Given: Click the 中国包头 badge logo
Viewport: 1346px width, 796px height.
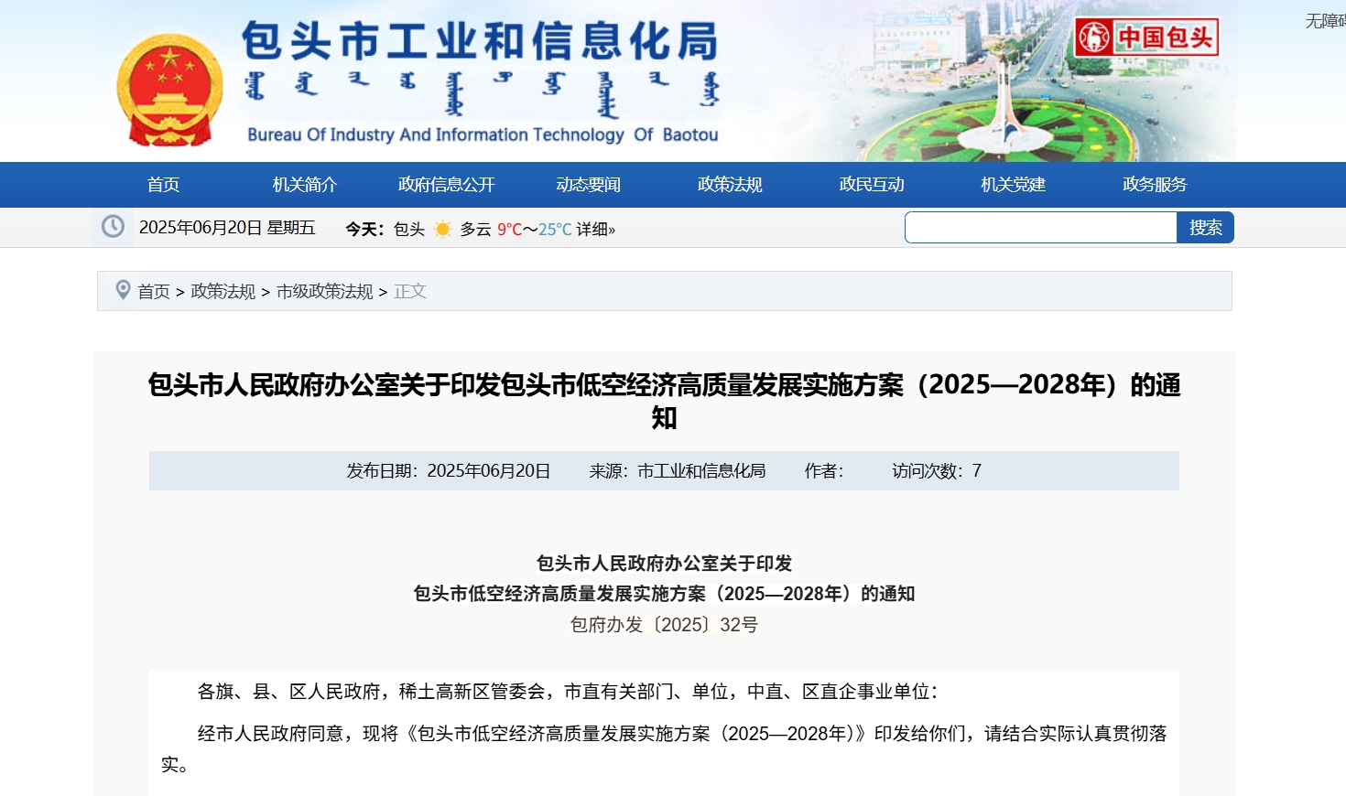Looking at the screenshot, I should coord(1145,38).
